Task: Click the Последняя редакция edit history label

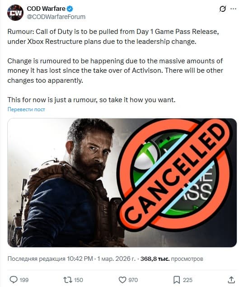Action: [x=36, y=259]
